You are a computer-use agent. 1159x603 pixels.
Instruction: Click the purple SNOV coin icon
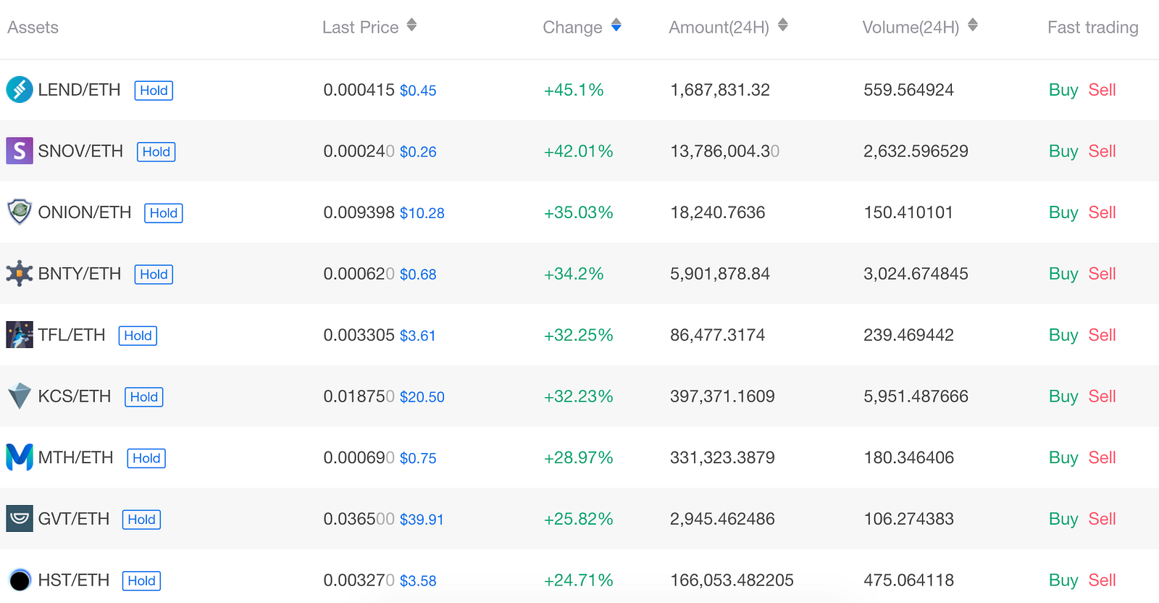[20, 151]
